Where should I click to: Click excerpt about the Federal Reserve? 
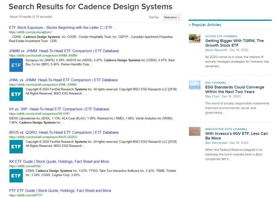point(234,154)
